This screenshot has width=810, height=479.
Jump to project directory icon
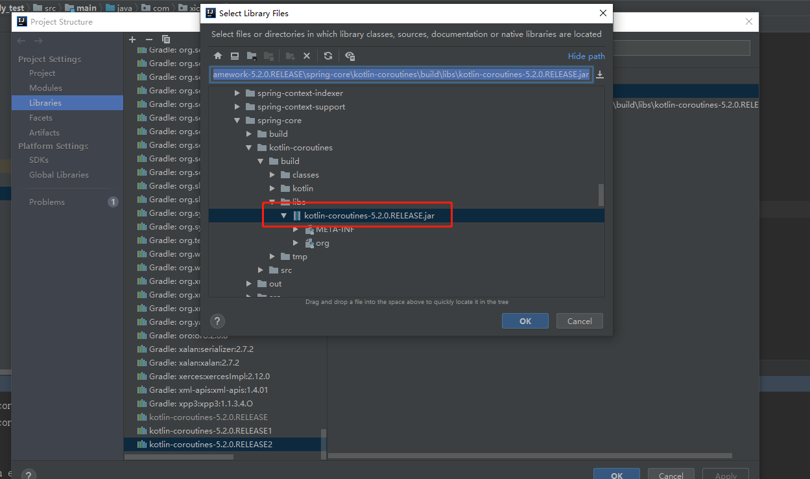coord(252,56)
